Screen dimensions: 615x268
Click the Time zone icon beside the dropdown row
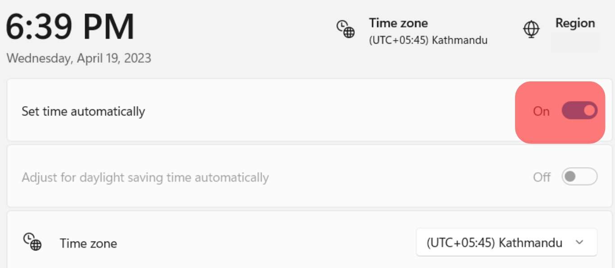coord(33,241)
